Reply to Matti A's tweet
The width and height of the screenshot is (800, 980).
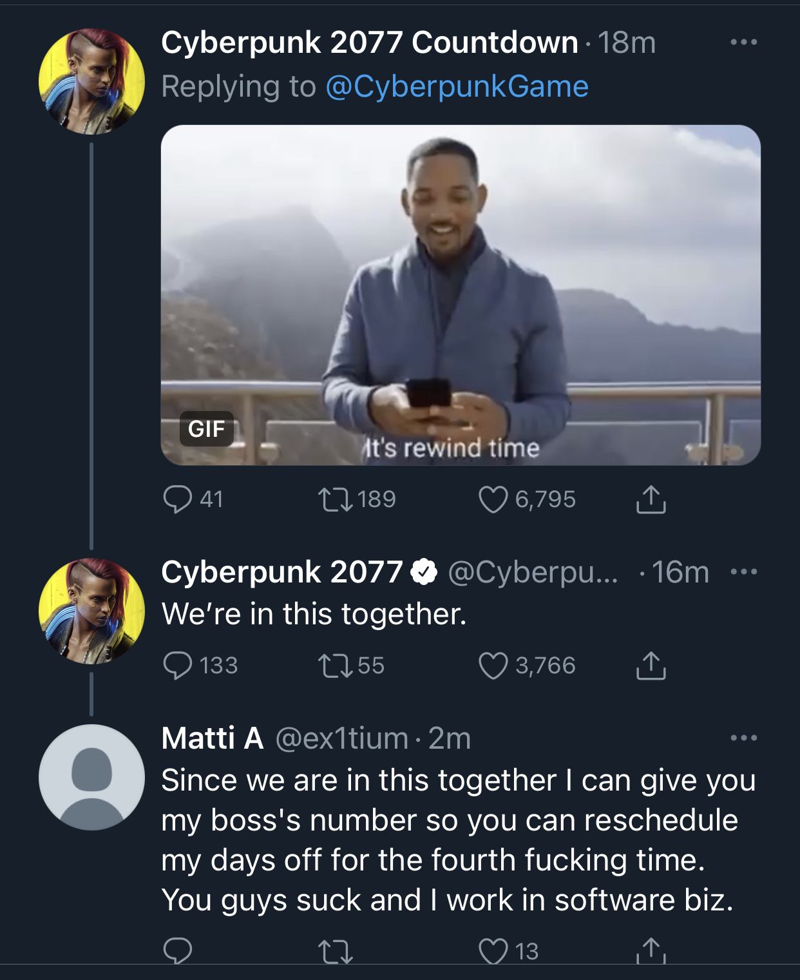(x=178, y=950)
